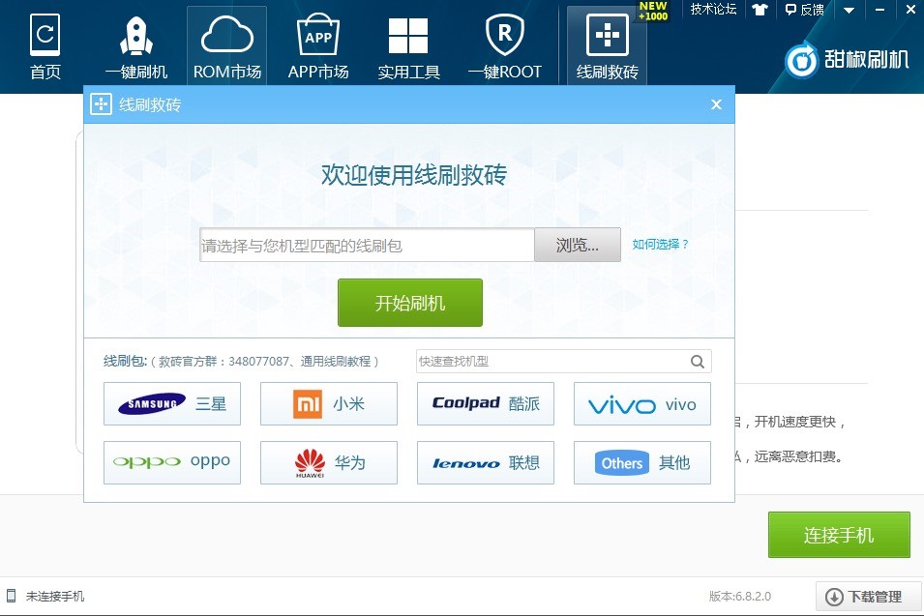Open the 如何选择？ help link
Viewport: 924px width, 616px height.
coord(660,245)
